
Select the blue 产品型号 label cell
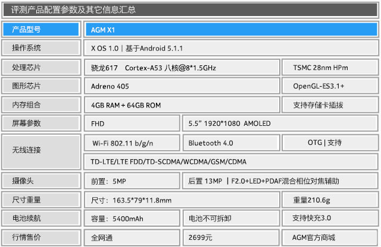pyautogui.click(x=40, y=30)
